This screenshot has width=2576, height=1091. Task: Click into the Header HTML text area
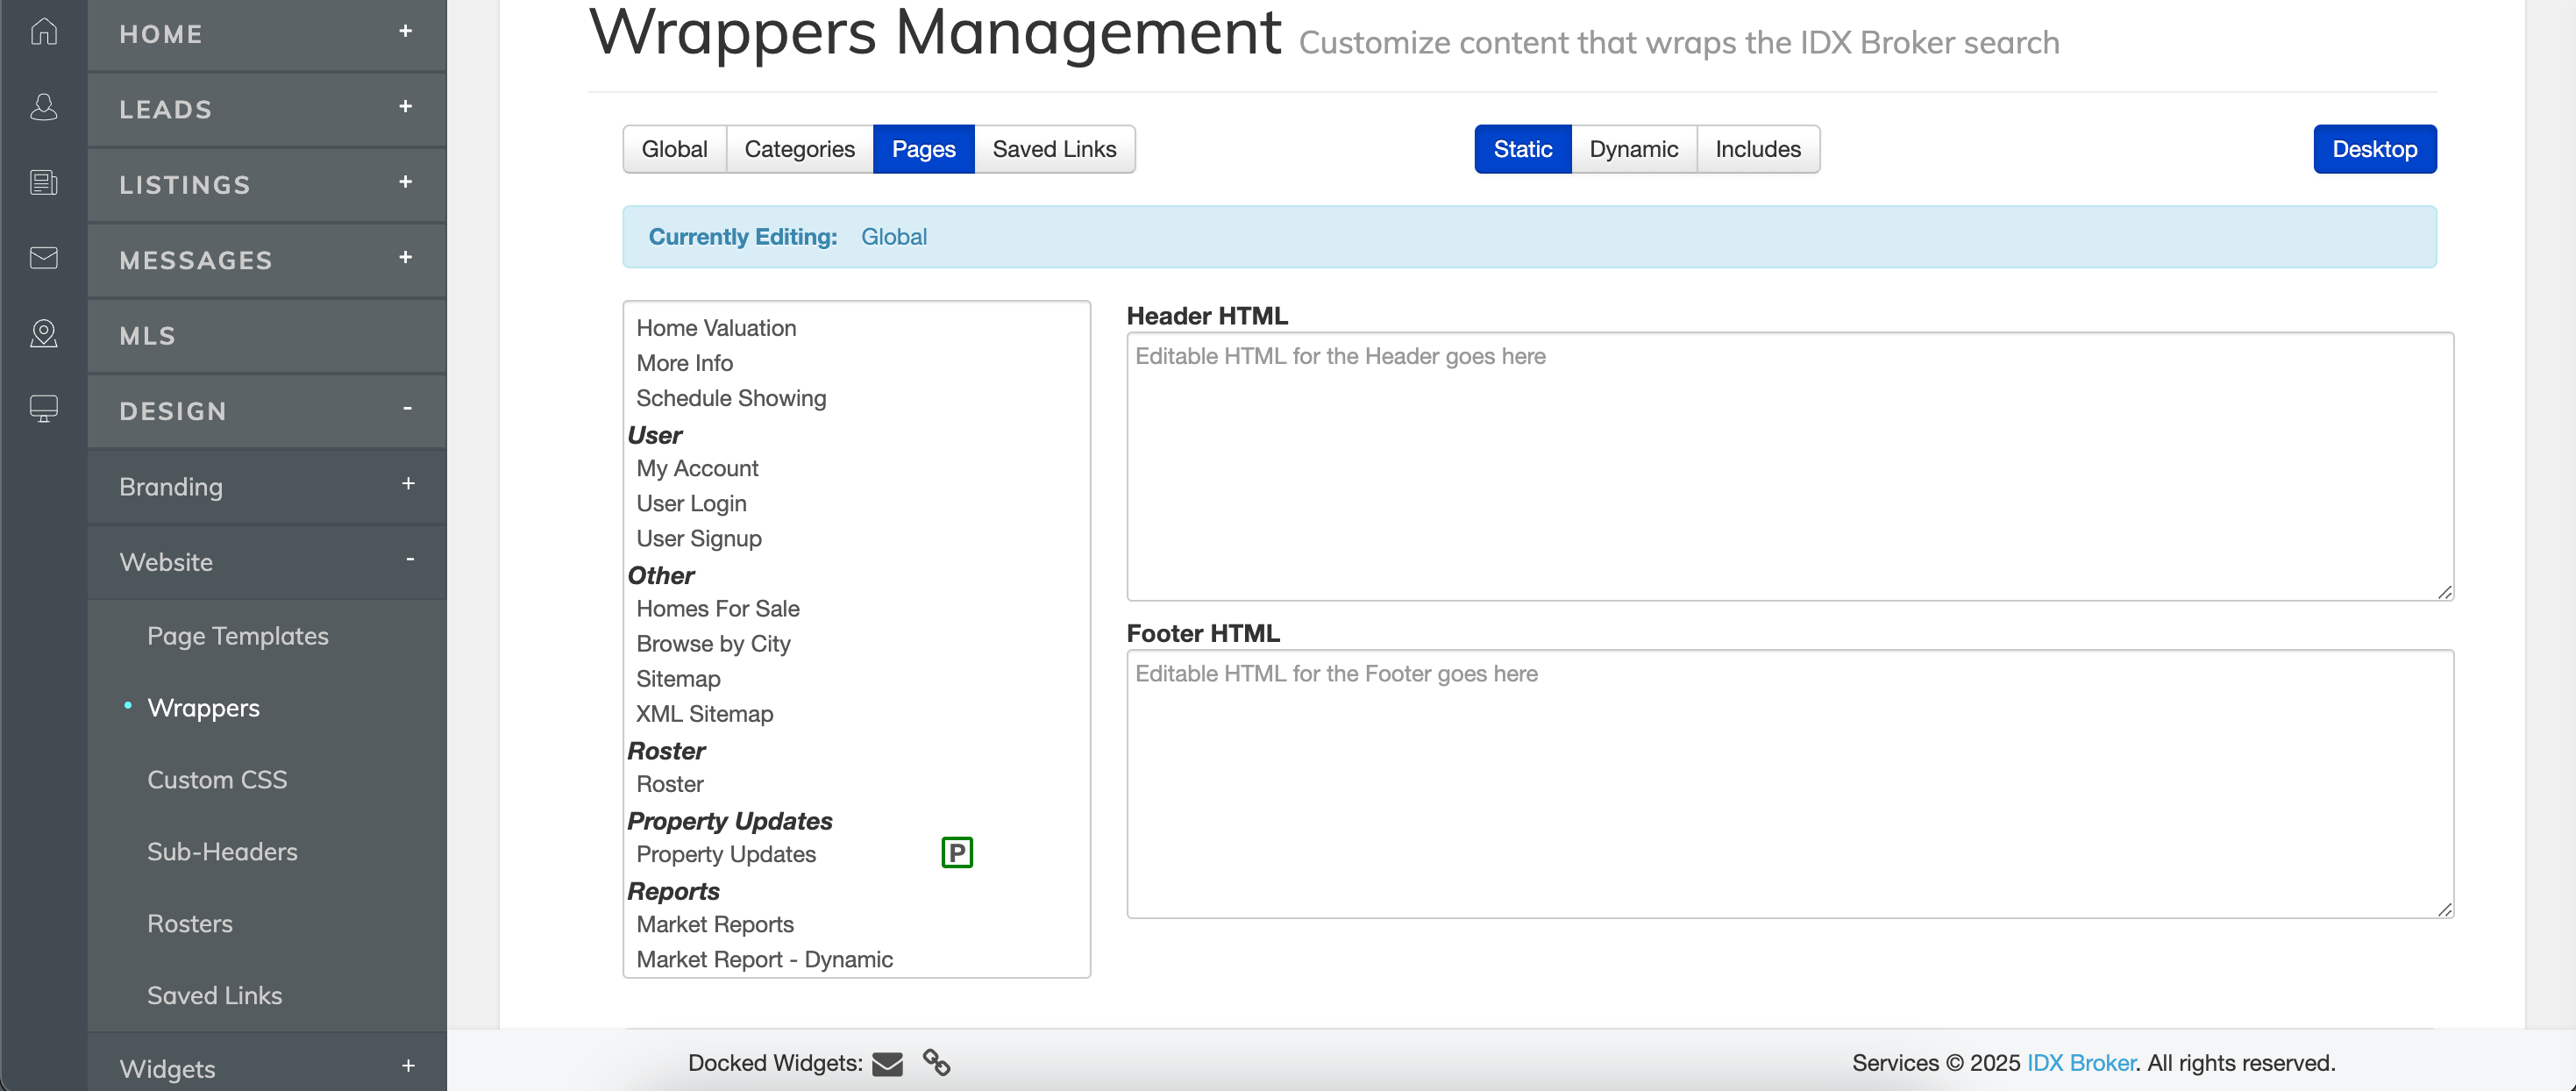pyautogui.click(x=1788, y=467)
